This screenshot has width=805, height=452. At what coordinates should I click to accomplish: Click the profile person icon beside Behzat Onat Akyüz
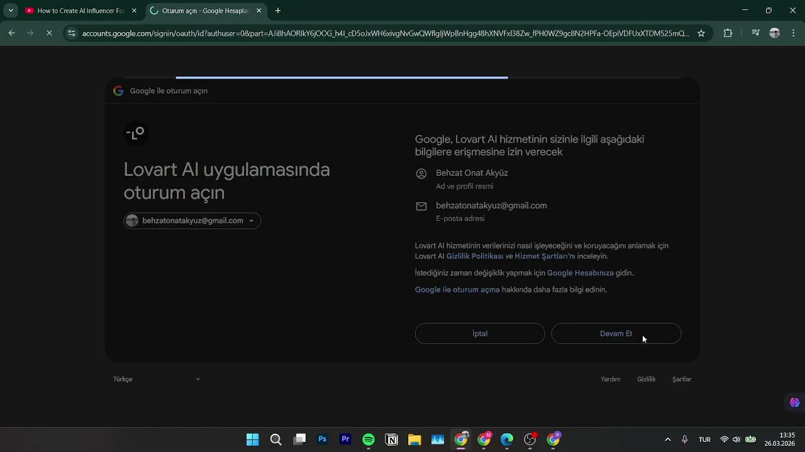click(x=421, y=173)
